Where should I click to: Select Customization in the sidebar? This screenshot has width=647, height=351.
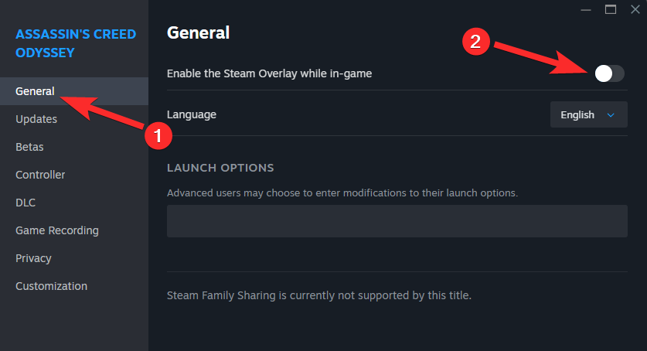point(51,286)
